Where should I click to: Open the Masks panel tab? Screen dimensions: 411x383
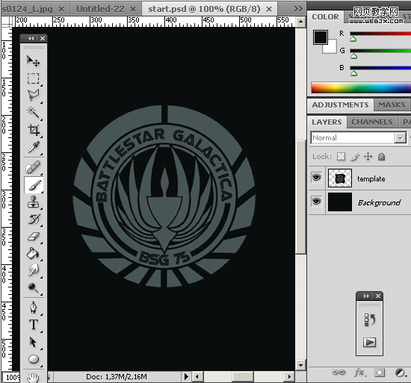tap(392, 105)
